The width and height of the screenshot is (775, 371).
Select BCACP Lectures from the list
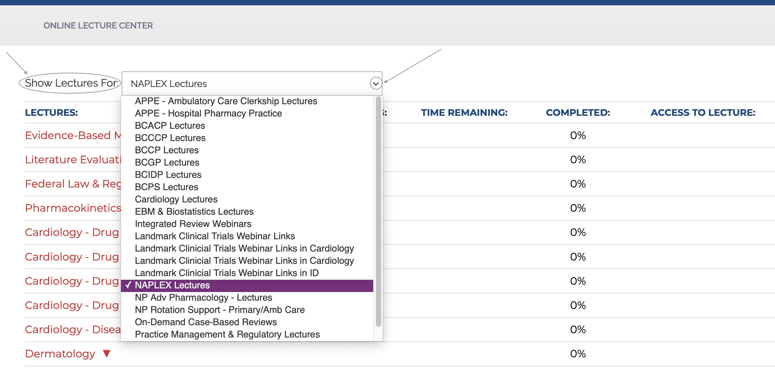[x=247, y=125]
